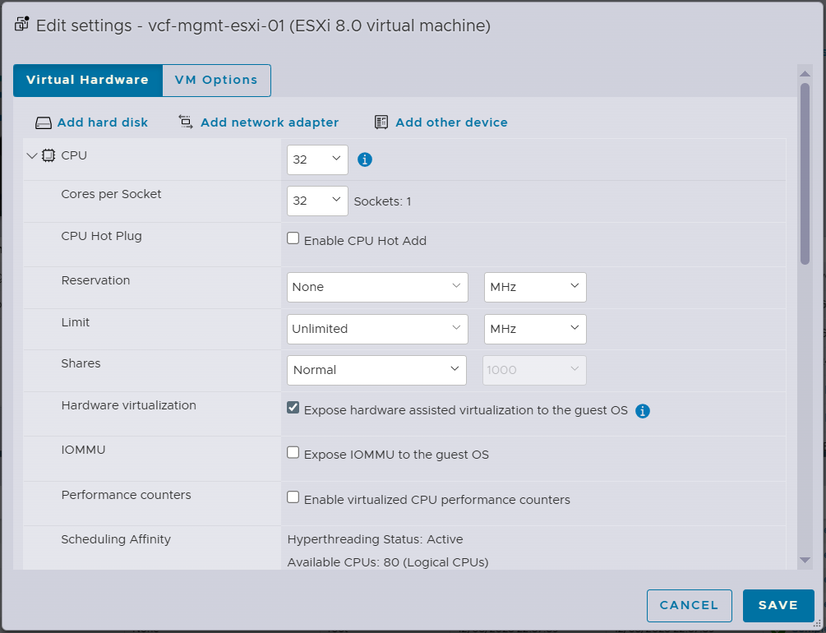Enable virtualized CPU performance counters

click(293, 497)
